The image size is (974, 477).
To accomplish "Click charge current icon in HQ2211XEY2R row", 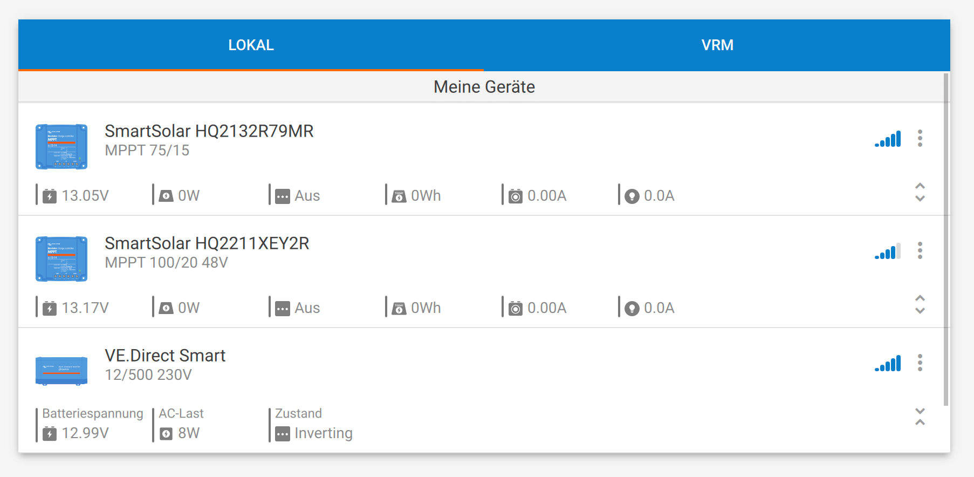I will [516, 308].
